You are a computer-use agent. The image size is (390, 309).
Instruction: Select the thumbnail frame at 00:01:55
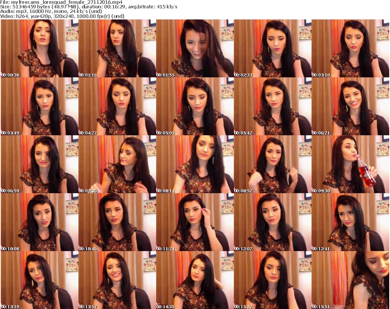(x=195, y=48)
